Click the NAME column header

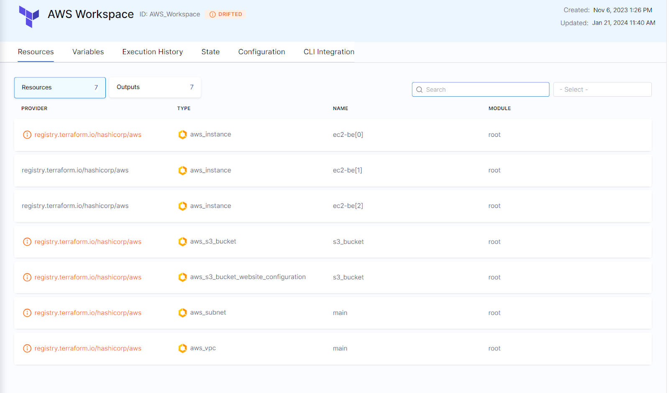340,108
